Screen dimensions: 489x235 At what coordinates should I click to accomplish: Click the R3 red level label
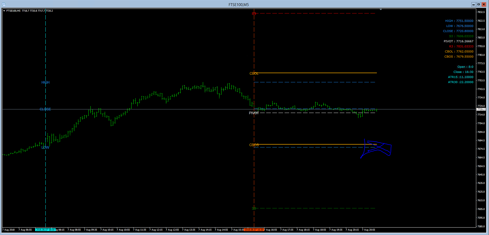tap(254, 14)
